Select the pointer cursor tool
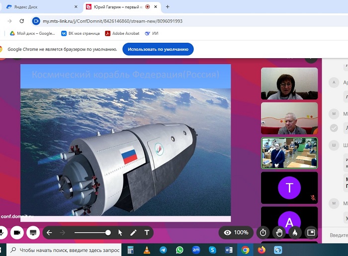 [x=120, y=232]
